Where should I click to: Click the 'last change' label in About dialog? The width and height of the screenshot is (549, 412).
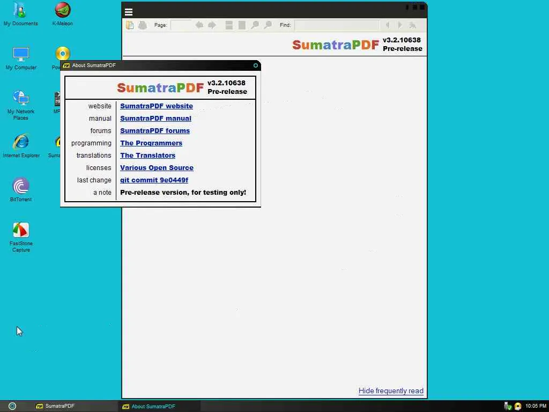coord(94,180)
